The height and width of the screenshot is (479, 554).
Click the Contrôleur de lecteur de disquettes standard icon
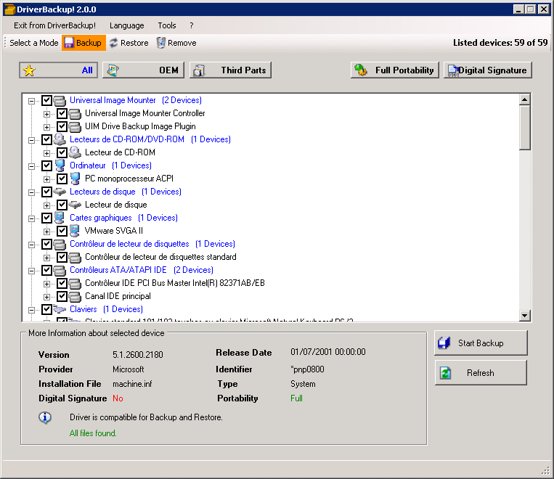click(x=75, y=258)
